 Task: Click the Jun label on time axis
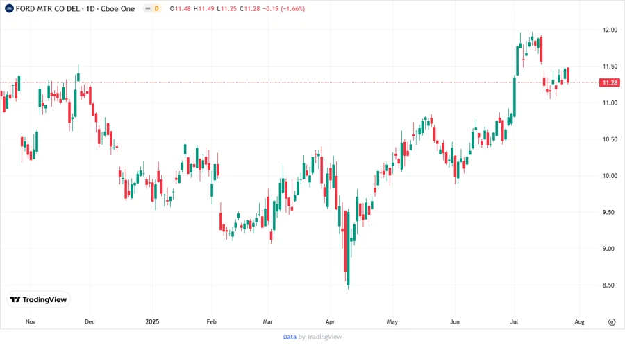click(455, 321)
